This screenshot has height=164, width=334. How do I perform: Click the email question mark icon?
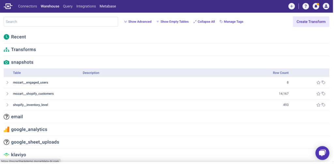pyautogui.click(x=7, y=116)
